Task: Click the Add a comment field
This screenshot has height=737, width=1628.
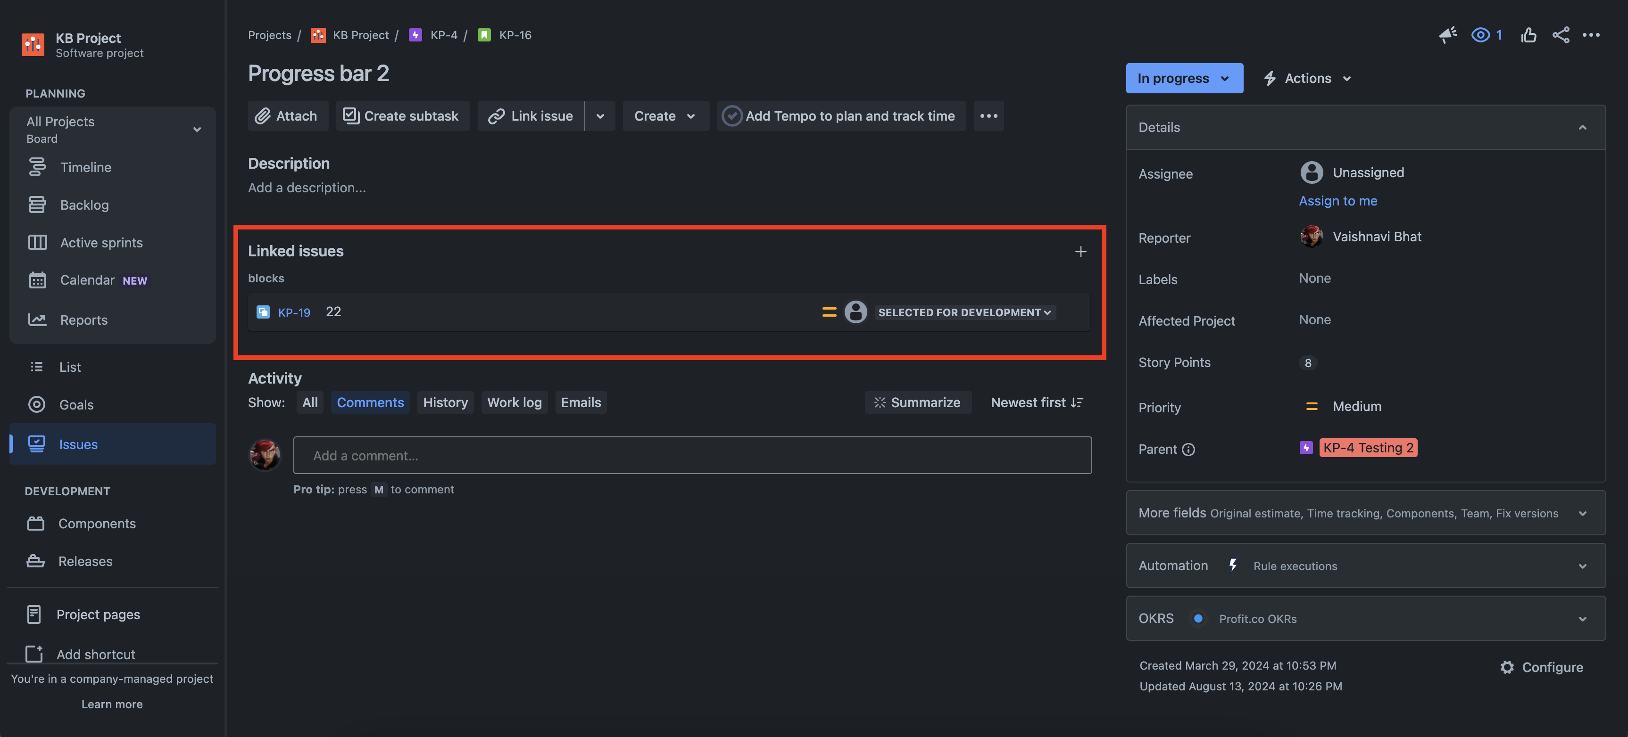Action: [x=691, y=455]
